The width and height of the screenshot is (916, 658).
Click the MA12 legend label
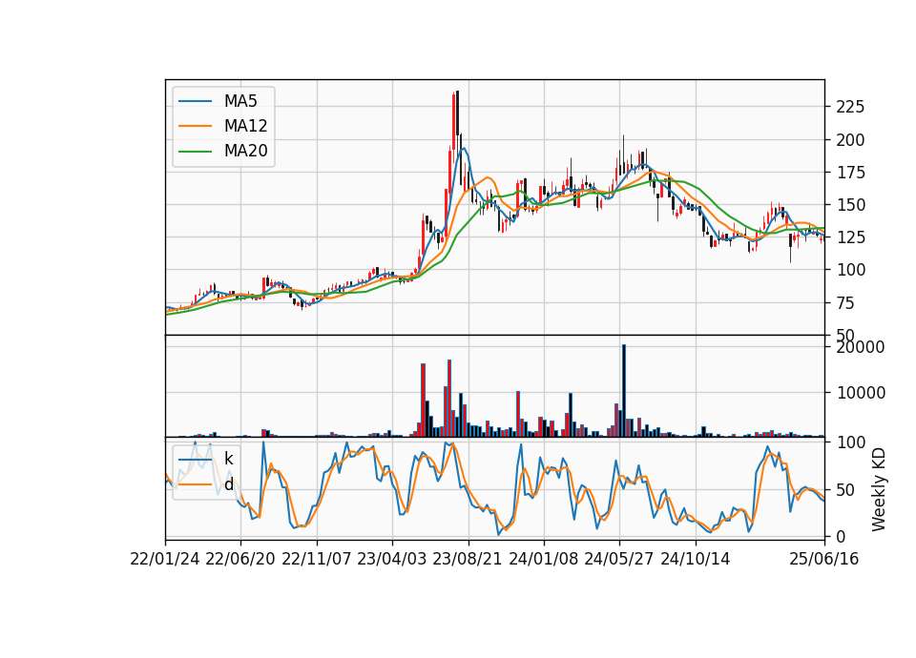(245, 126)
